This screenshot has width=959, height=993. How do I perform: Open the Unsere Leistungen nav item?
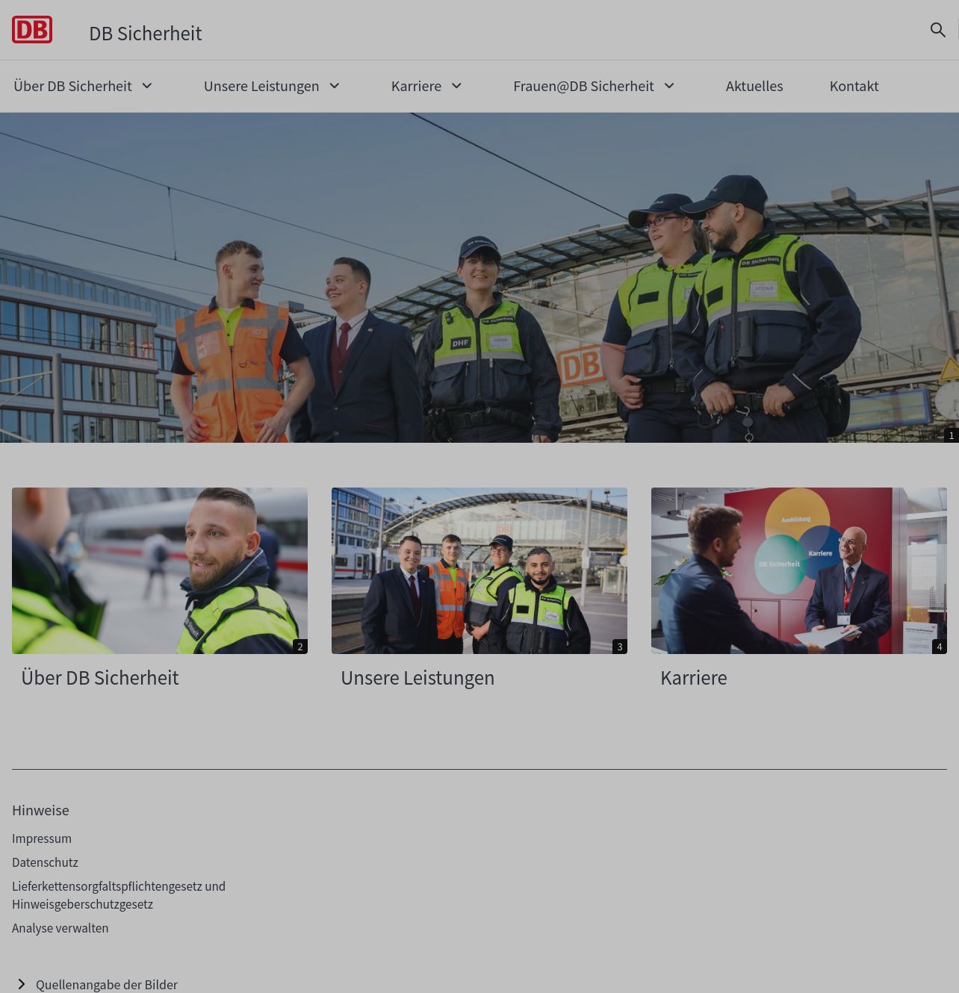[x=261, y=86]
